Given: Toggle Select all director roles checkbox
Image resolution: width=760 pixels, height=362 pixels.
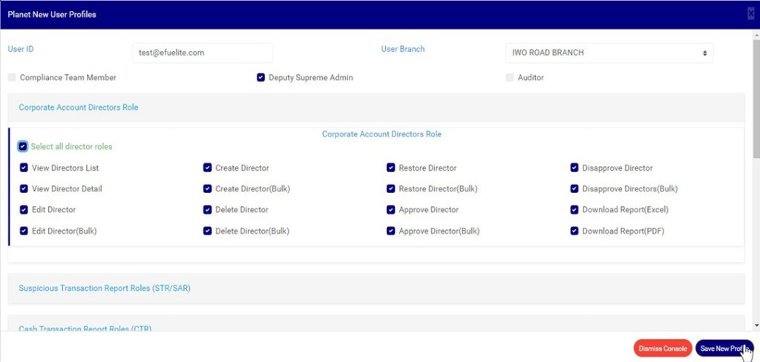Looking at the screenshot, I should (x=23, y=147).
